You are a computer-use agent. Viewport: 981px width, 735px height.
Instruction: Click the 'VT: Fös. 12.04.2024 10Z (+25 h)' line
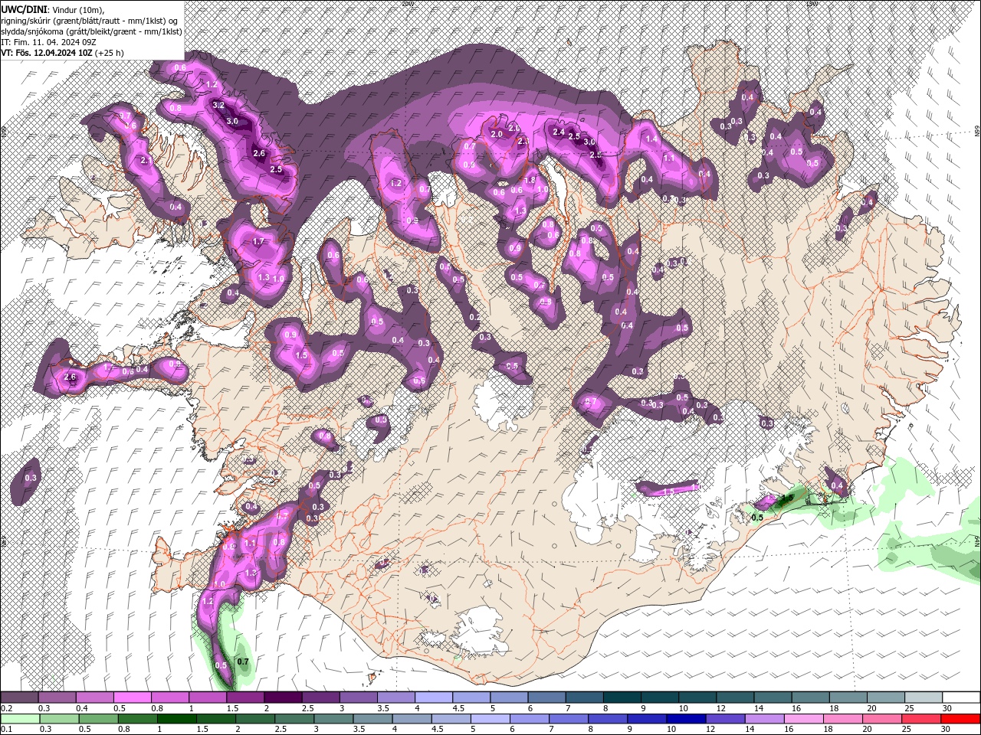pos(62,53)
